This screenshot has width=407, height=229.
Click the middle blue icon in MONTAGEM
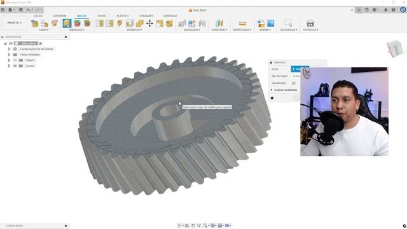(x=192, y=24)
